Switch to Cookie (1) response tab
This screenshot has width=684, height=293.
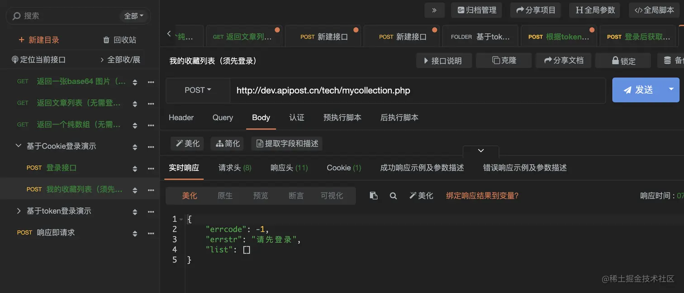click(344, 168)
